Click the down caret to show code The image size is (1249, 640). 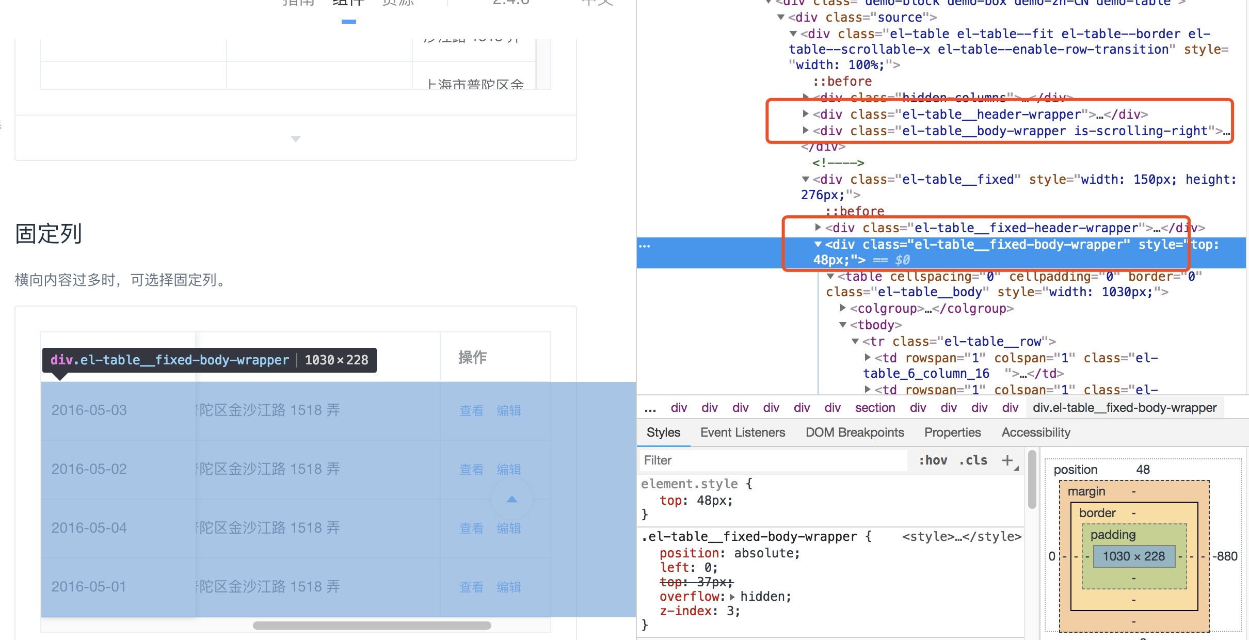tap(296, 139)
